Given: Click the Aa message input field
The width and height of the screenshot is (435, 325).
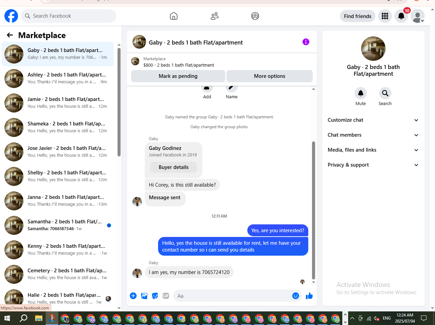Looking at the screenshot, I should tap(233, 296).
